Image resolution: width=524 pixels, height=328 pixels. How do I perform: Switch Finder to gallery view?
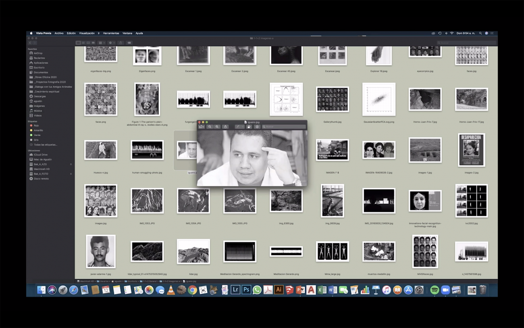pyautogui.click(x=93, y=43)
